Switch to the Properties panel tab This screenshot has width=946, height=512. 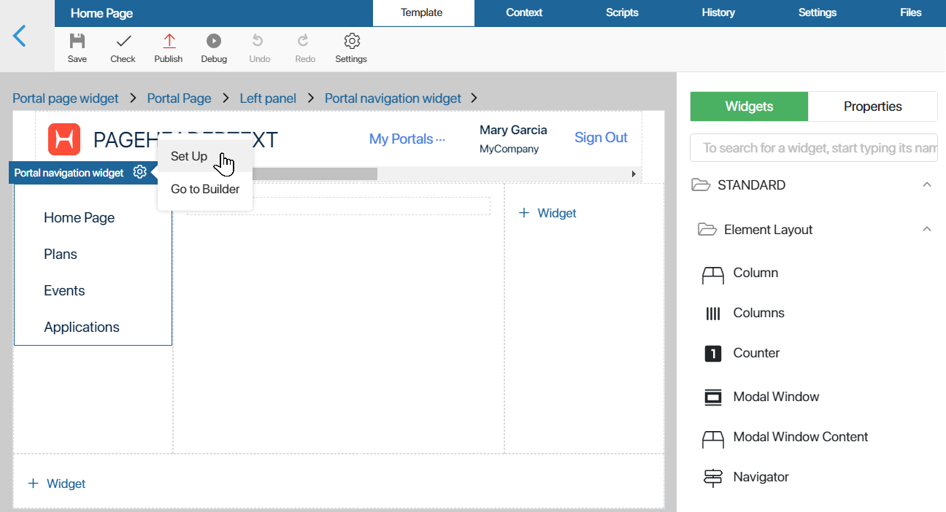[873, 106]
